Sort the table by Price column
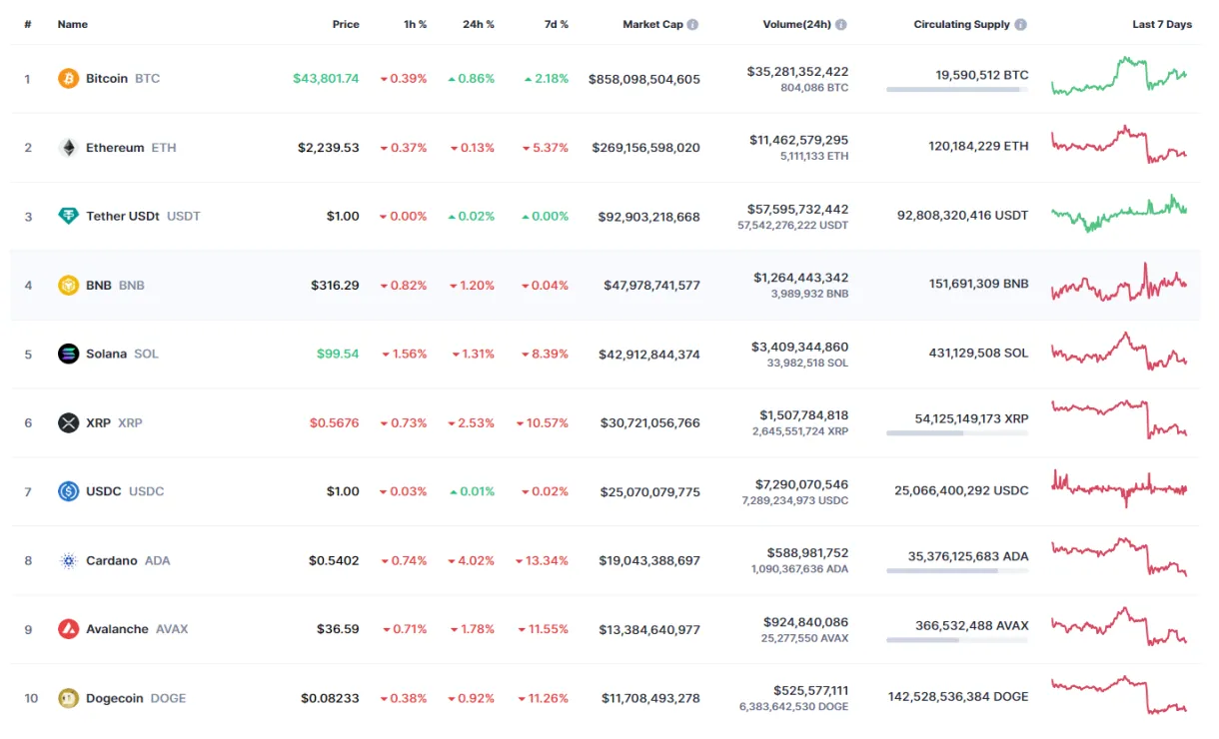This screenshot has width=1219, height=739. tap(346, 24)
